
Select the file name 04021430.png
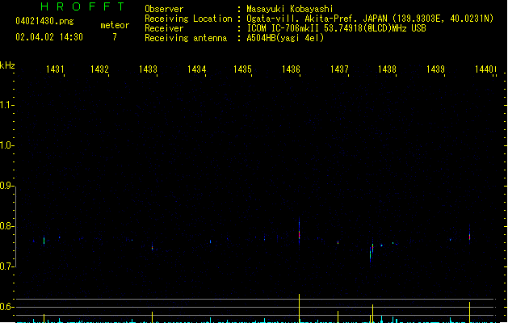point(44,21)
